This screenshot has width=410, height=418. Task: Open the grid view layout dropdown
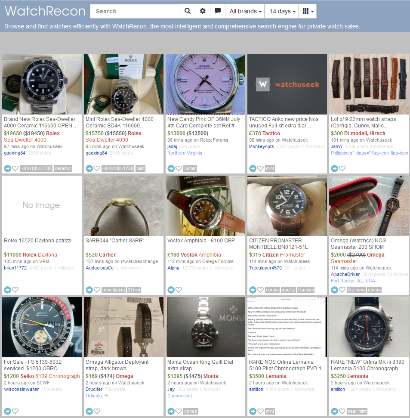pyautogui.click(x=308, y=11)
